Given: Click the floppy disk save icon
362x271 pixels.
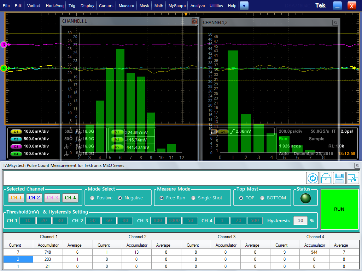Looking at the screenshot, I should click(x=339, y=178).
